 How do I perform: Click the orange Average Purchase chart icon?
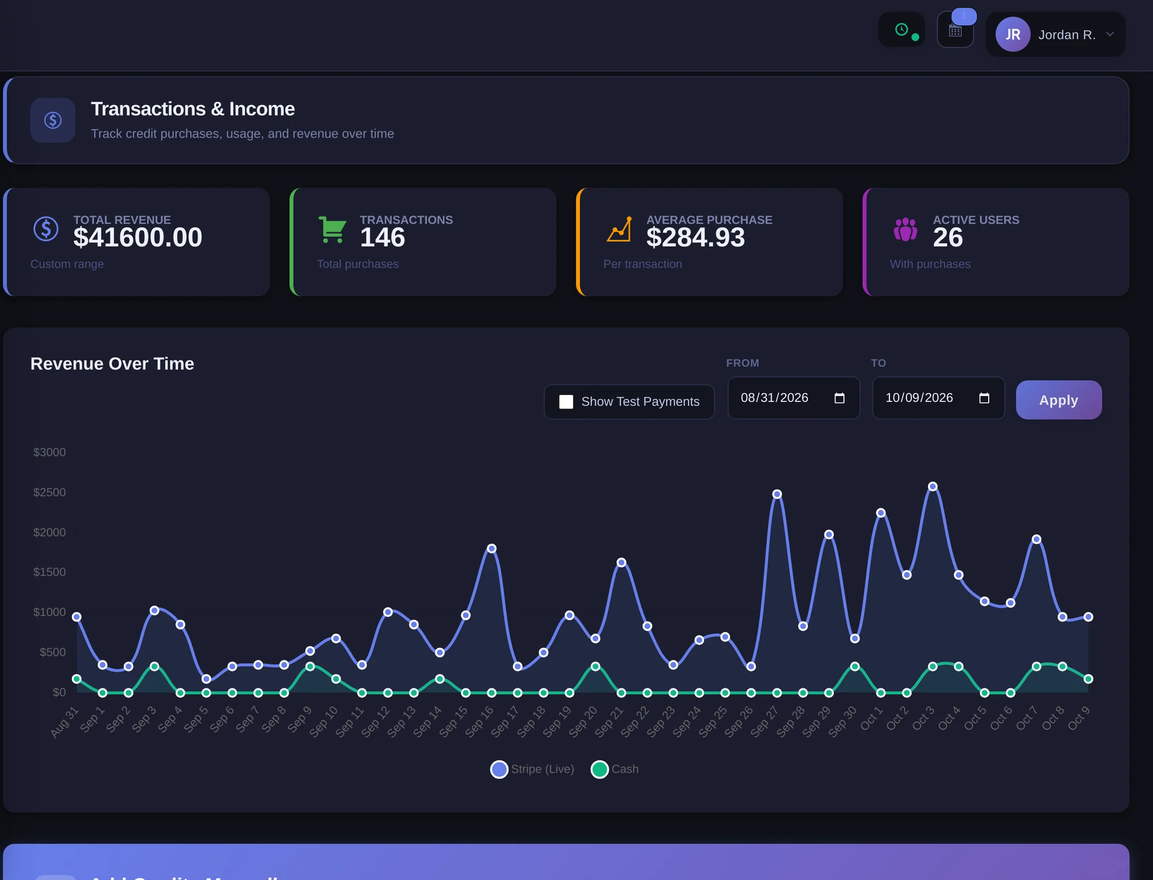(x=619, y=229)
